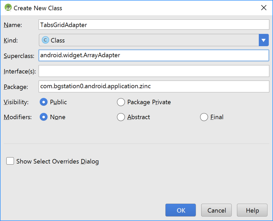
Task: Expand the Kind dropdown arrow
Action: pos(263,40)
